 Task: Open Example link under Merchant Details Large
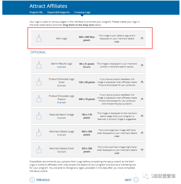[62, 135]
